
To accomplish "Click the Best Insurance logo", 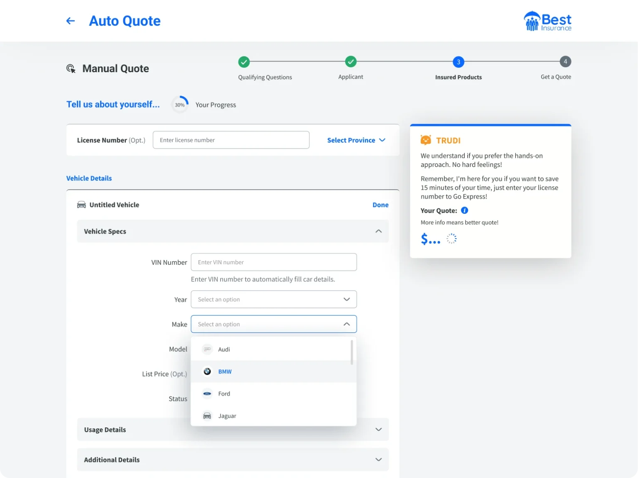I will (547, 21).
